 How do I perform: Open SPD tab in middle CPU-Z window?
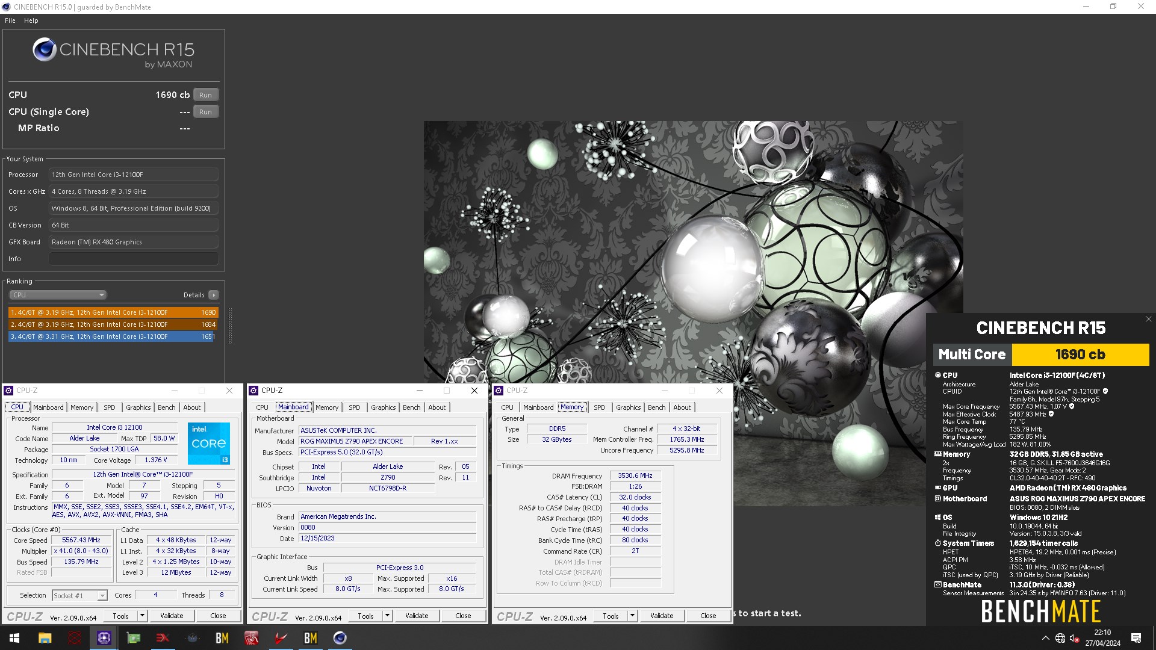pos(355,407)
